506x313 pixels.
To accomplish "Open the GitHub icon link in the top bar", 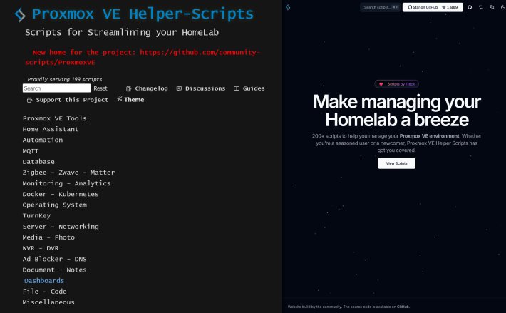I will [x=470, y=7].
